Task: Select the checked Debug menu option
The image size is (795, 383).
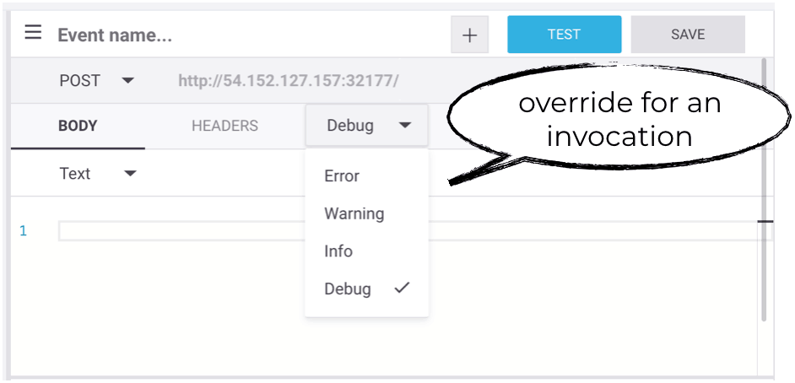Action: (348, 289)
